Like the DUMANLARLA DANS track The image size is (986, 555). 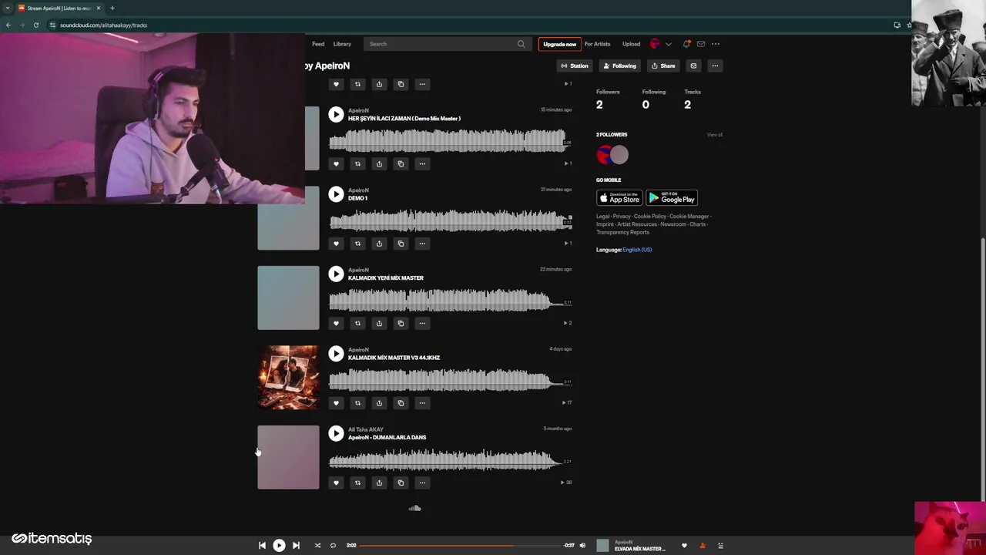pyautogui.click(x=336, y=483)
